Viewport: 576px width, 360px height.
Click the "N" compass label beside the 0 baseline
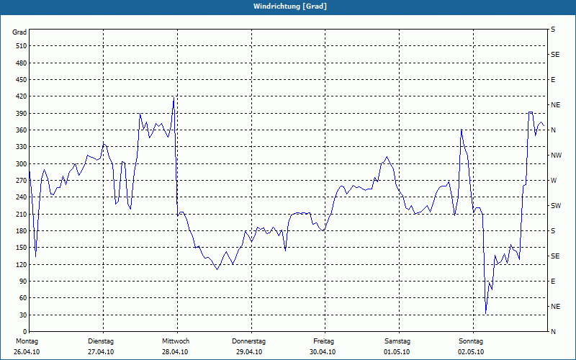coord(553,332)
